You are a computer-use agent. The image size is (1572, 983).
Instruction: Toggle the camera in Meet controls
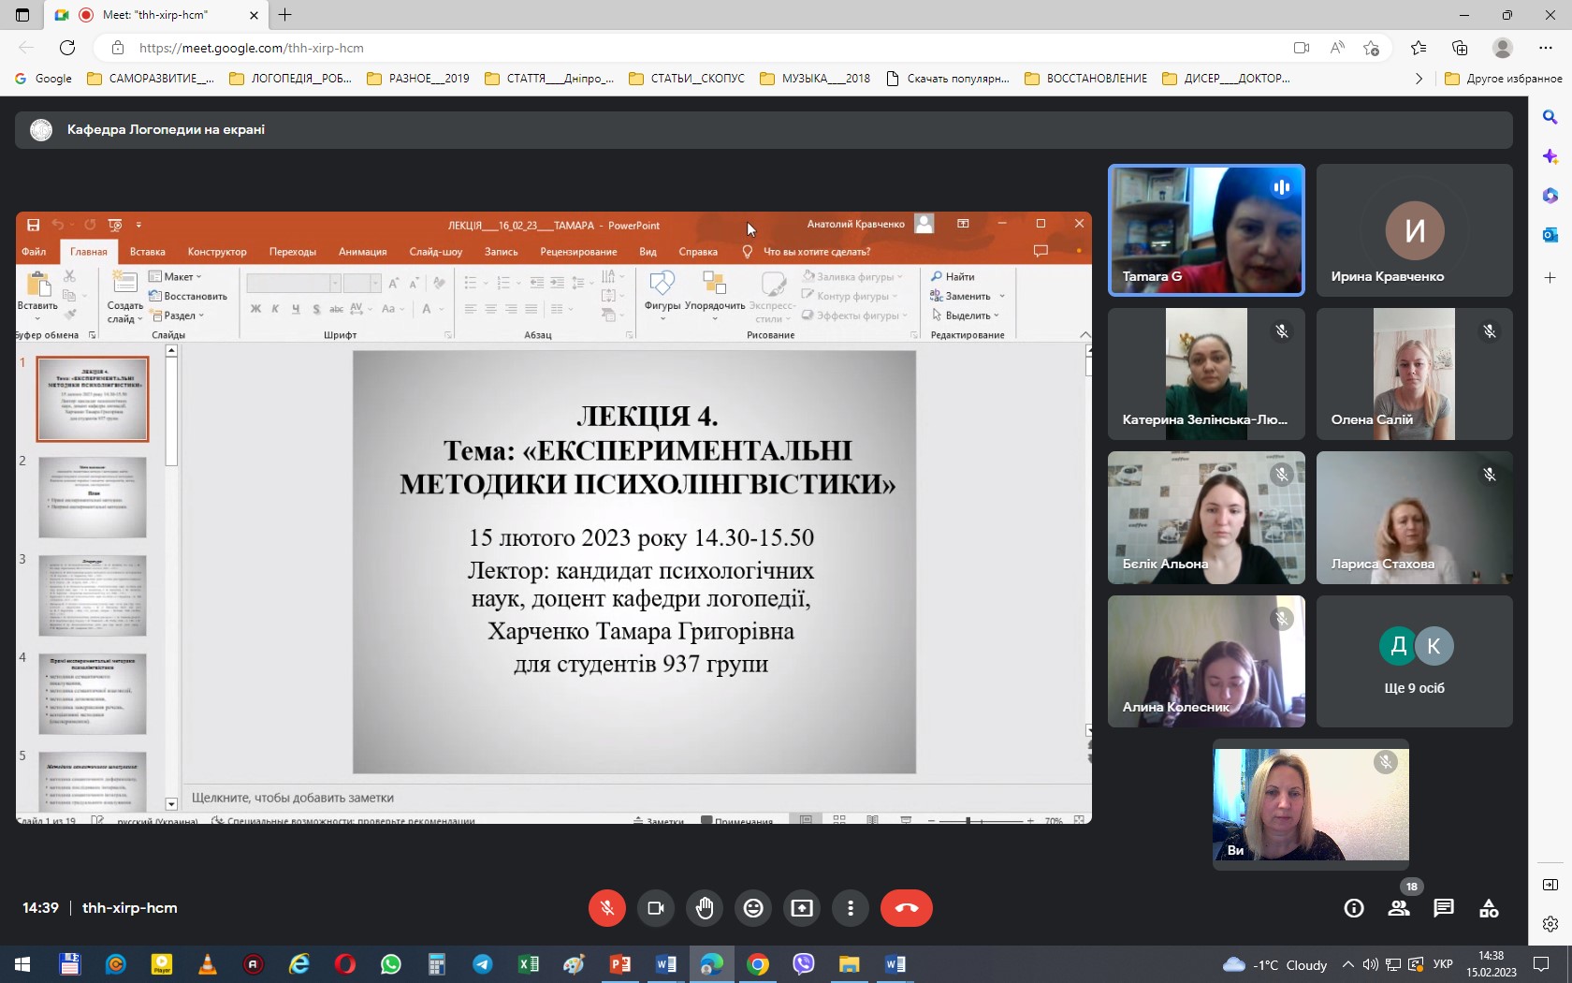(x=656, y=908)
